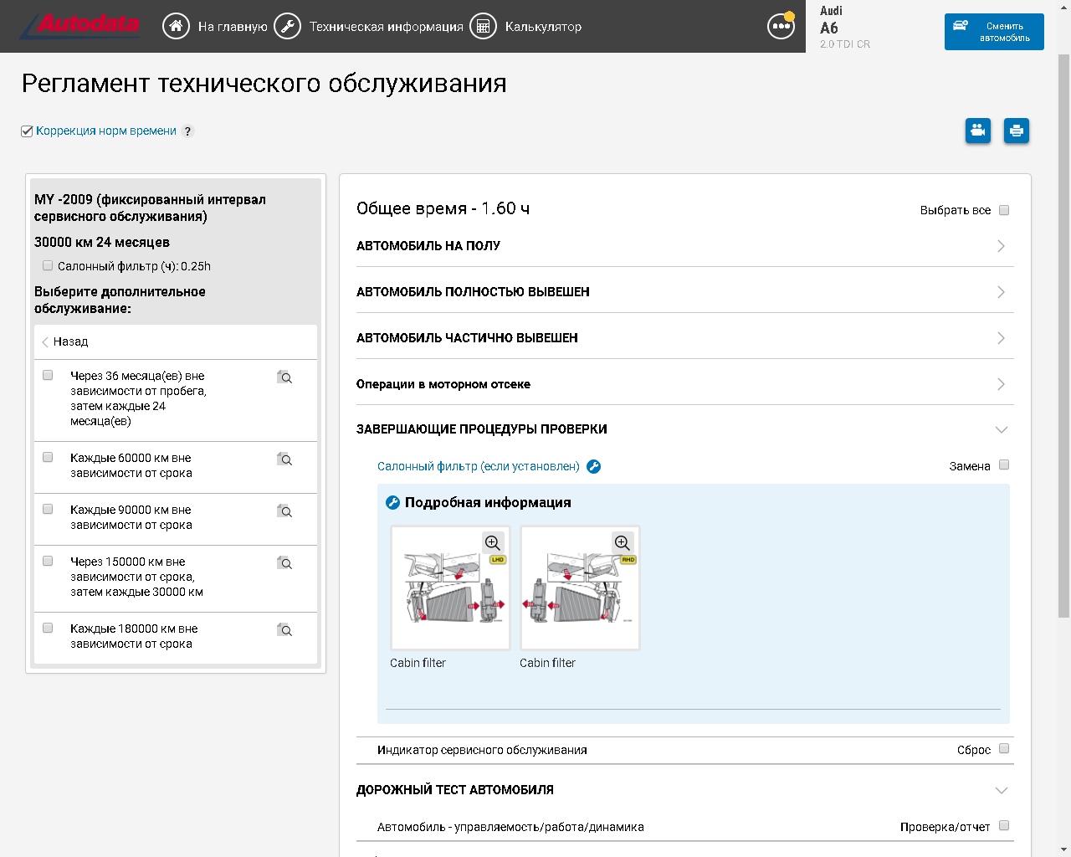Select every 60000 km checkbox

click(x=48, y=457)
